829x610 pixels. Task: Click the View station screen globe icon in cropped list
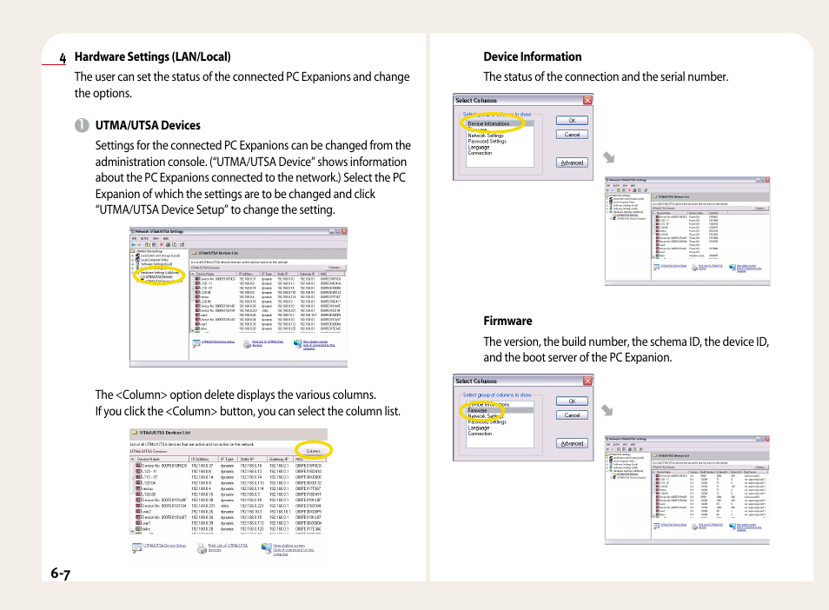pyautogui.click(x=267, y=548)
